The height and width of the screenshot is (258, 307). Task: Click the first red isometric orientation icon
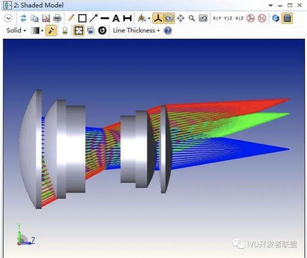tap(250, 19)
